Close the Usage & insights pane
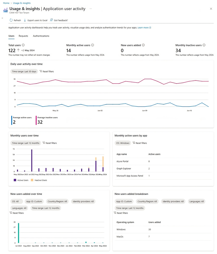Screen dimensions: 217x254 [211, 9]
